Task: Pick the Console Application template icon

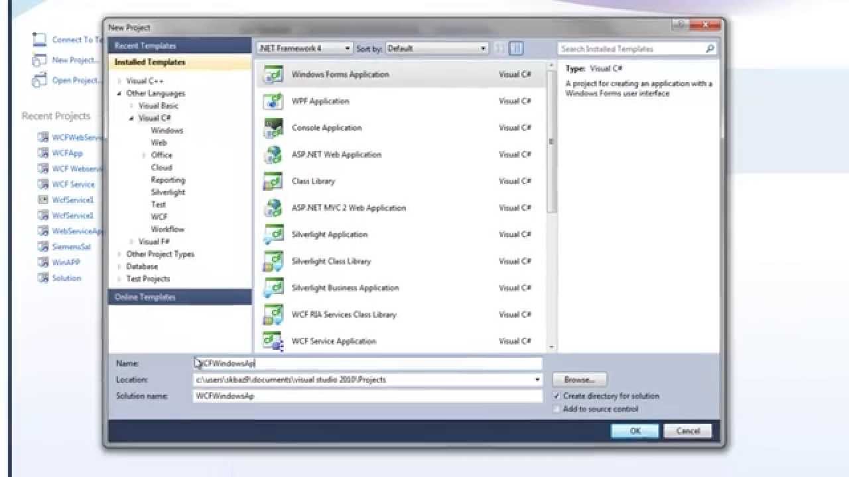Action: (273, 128)
